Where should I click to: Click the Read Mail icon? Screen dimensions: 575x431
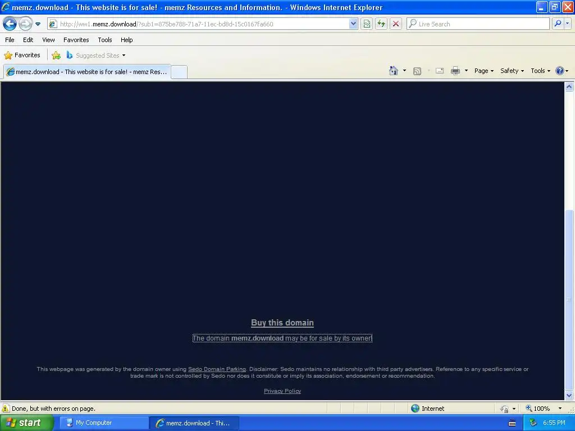(x=440, y=71)
